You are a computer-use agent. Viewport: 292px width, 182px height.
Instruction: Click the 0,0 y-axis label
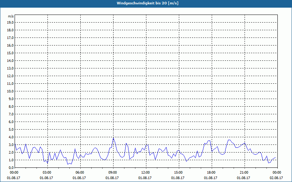coord(11,167)
